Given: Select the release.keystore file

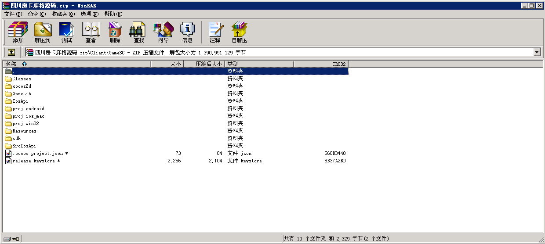Looking at the screenshot, I should pyautogui.click(x=33, y=161).
